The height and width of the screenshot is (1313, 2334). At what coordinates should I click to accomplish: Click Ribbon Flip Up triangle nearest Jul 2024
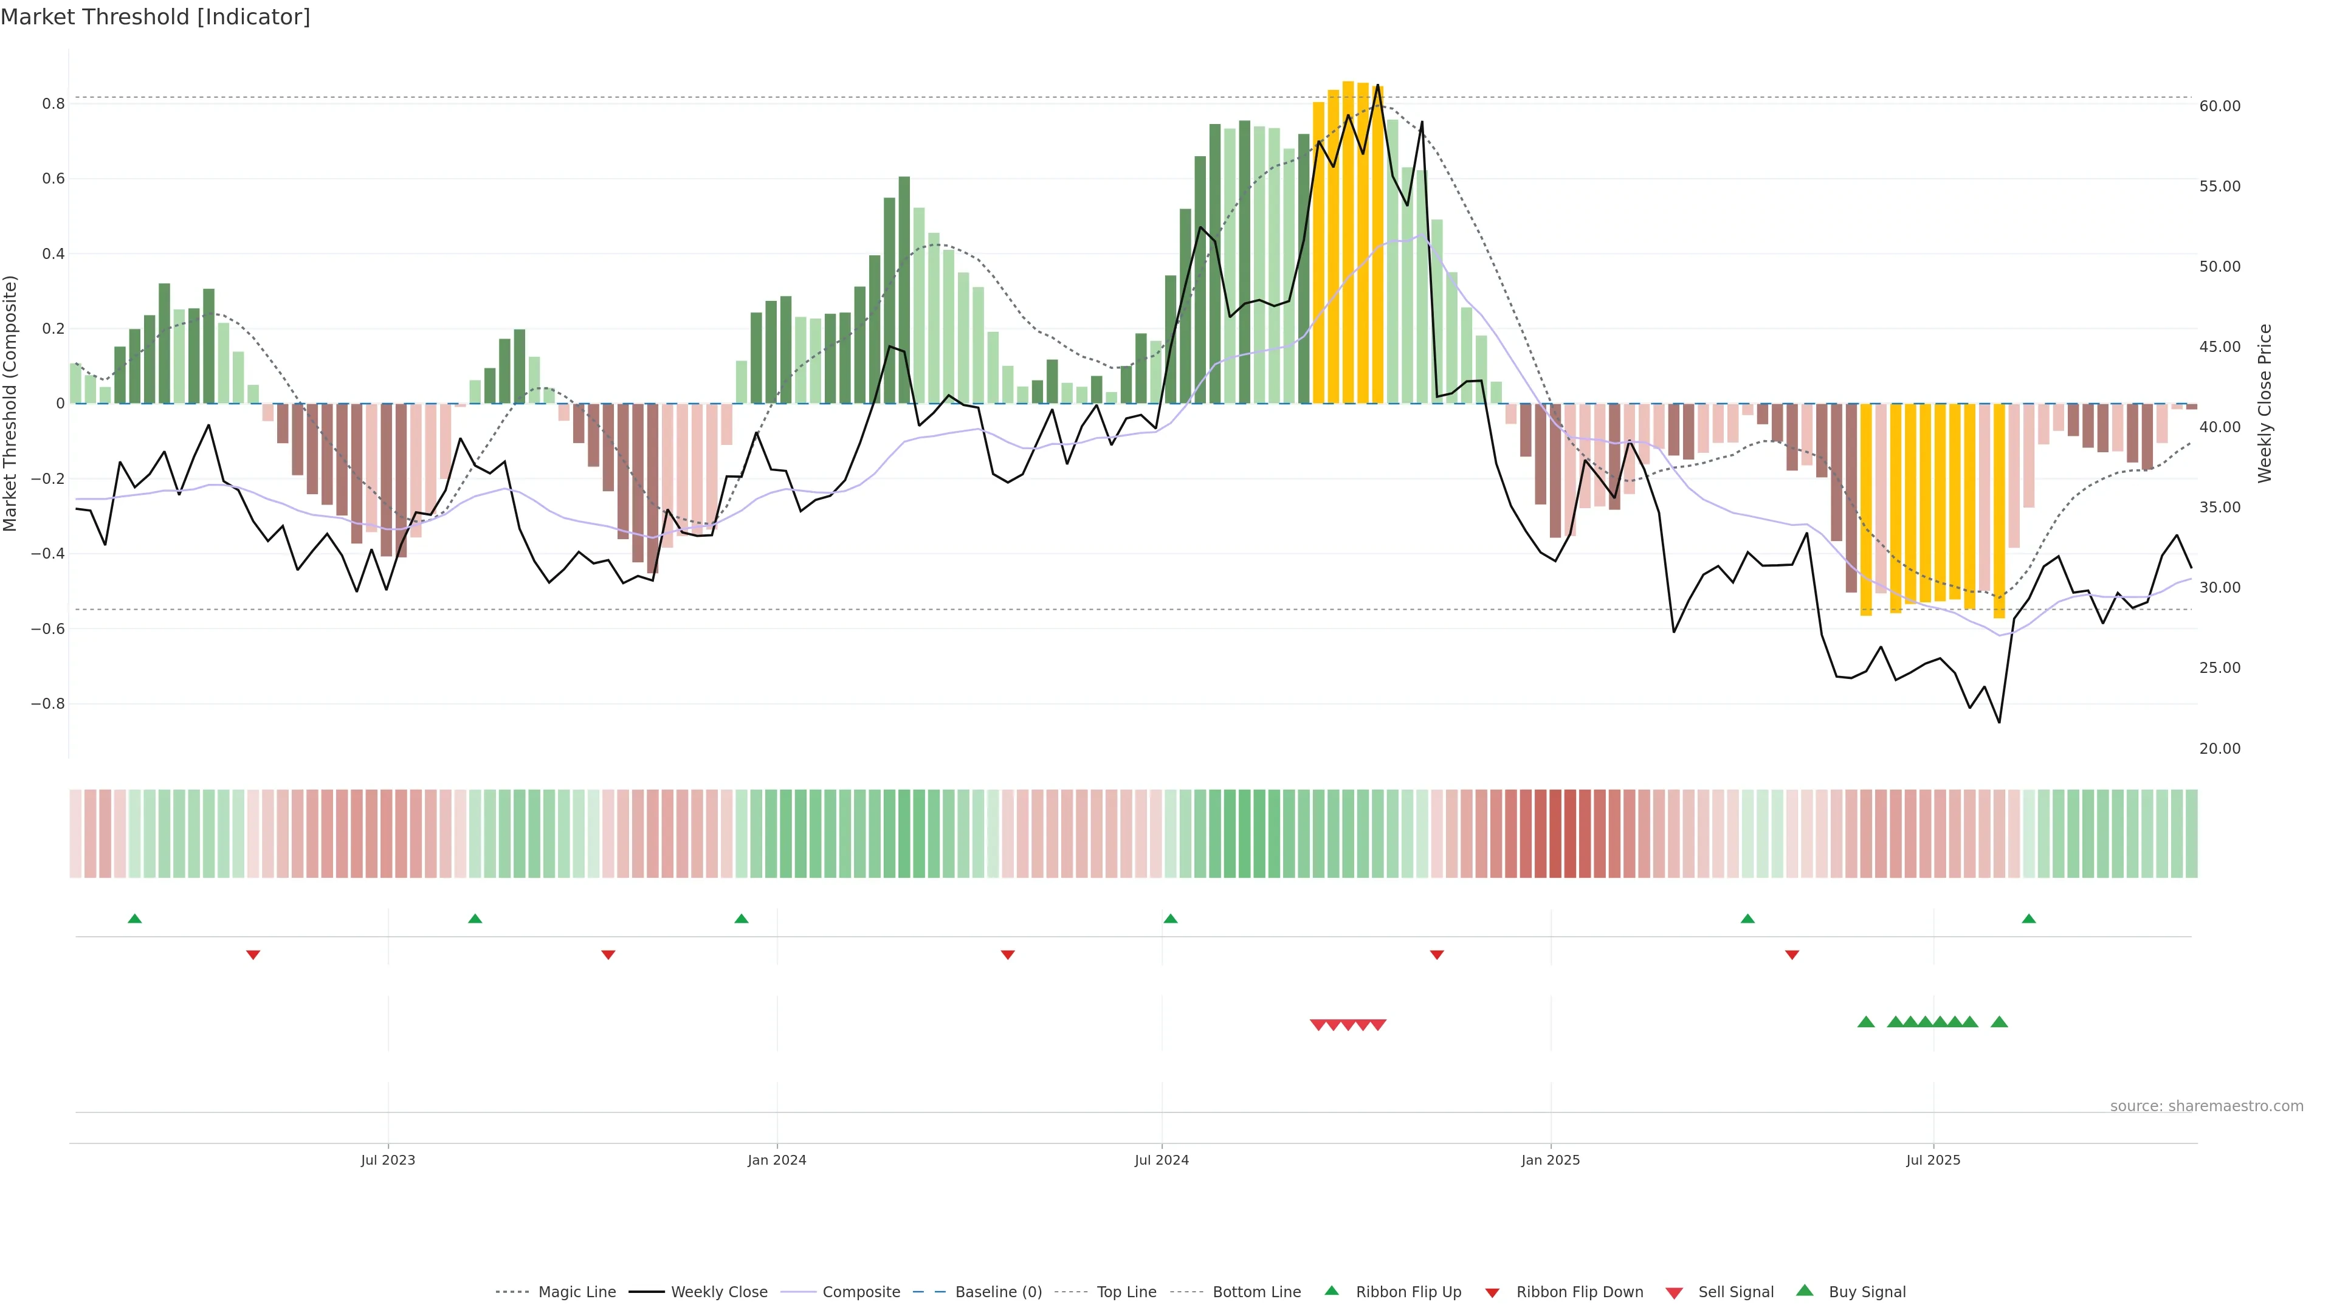point(1169,919)
